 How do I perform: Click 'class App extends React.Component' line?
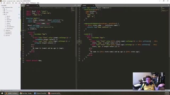(x=97, y=8)
